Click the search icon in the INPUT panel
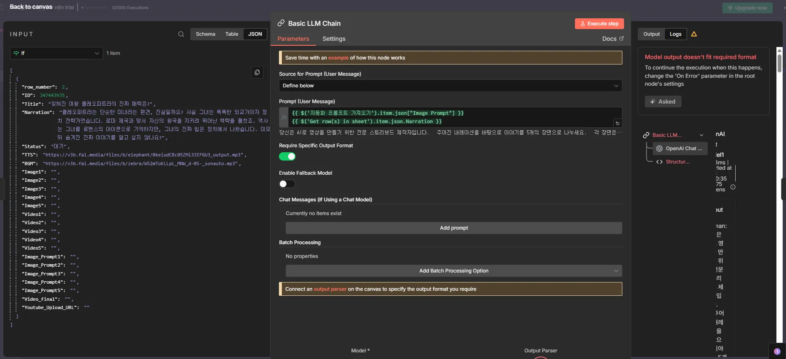 pyautogui.click(x=181, y=34)
